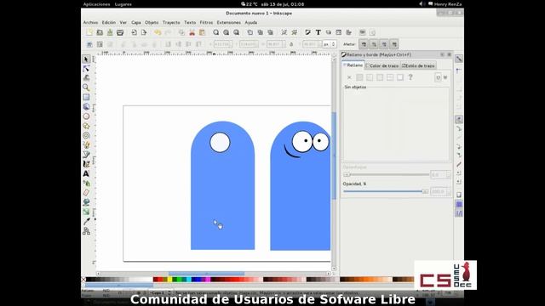545x306 pixels.
Task: Click the Flat color fill button
Action: coord(359,77)
